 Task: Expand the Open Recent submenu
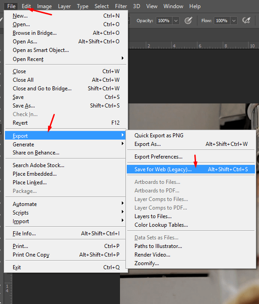tap(66, 59)
